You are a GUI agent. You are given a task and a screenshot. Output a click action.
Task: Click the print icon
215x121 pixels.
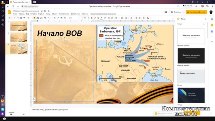tap(21, 18)
